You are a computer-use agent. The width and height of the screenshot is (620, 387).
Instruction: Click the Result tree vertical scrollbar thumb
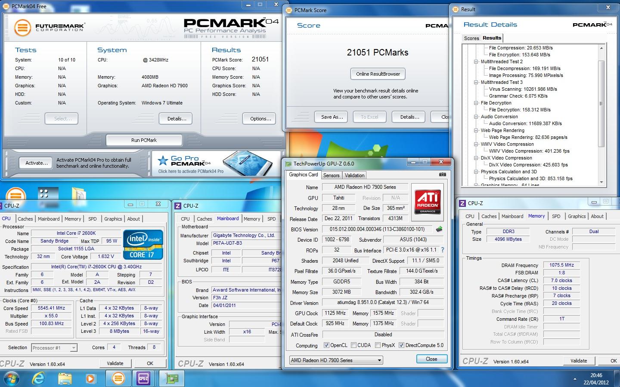point(601,103)
